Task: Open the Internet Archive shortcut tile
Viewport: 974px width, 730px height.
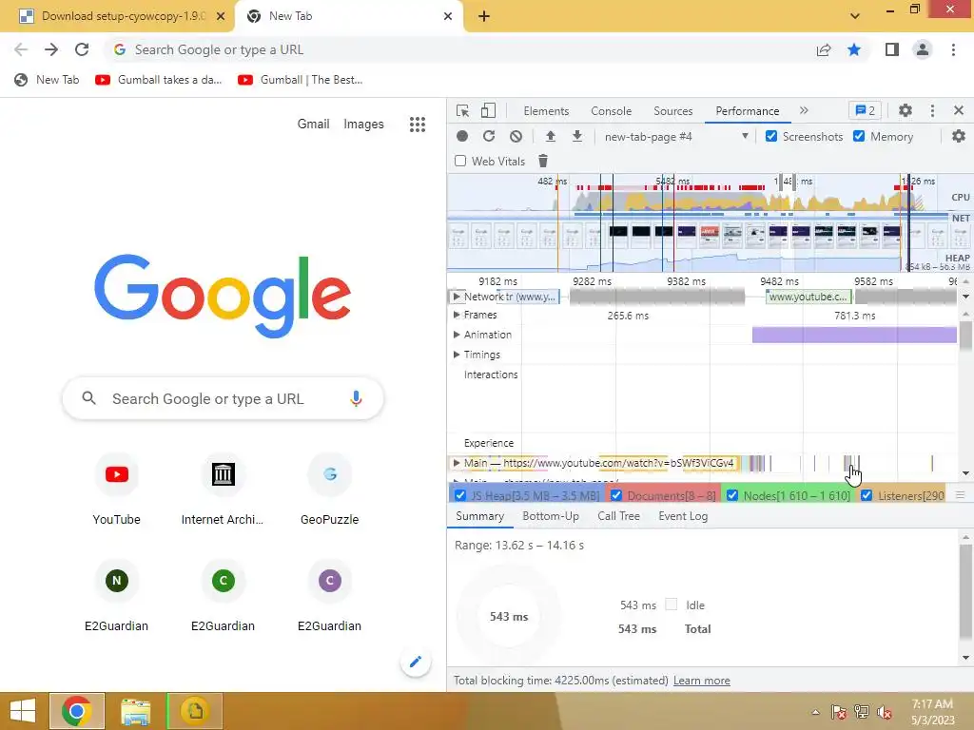Action: tap(223, 490)
